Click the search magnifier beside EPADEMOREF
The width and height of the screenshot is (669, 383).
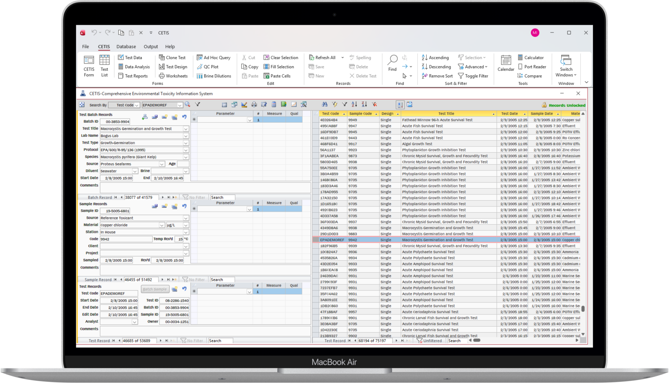pyautogui.click(x=187, y=104)
